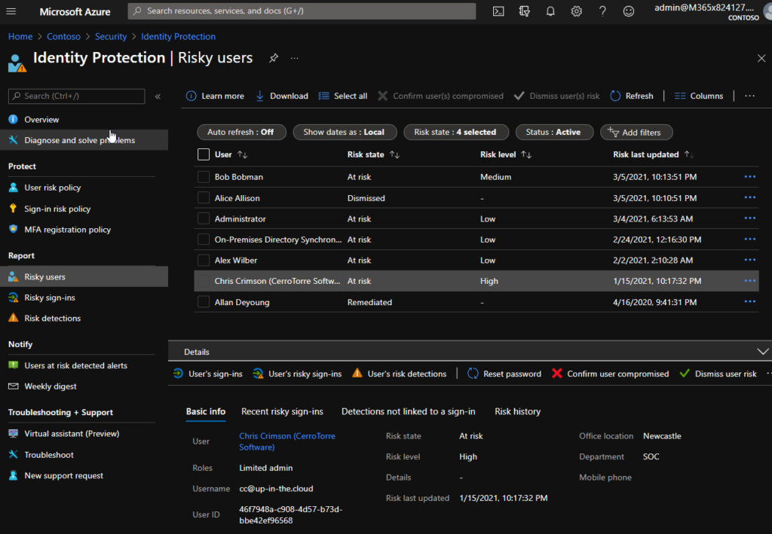Open the Azure notifications bell
The width and height of the screenshot is (772, 534).
pos(550,11)
